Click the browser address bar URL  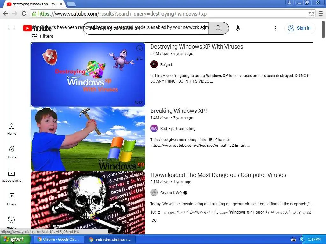click(x=122, y=14)
